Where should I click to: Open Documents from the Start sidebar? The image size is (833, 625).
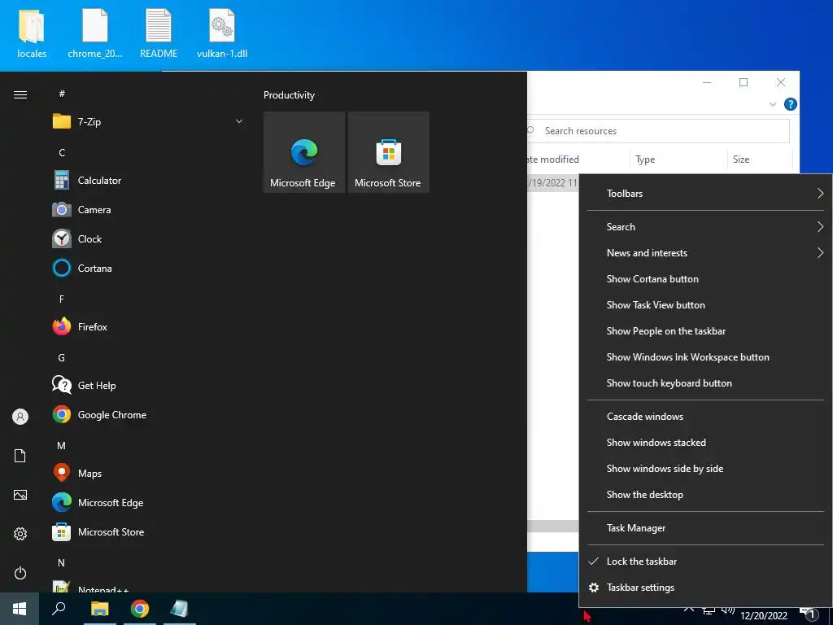[20, 456]
